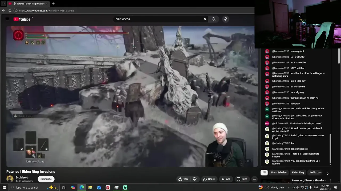This screenshot has width=341, height=191.
Task: Open microphone tray icon
Action: [x=311, y=188]
